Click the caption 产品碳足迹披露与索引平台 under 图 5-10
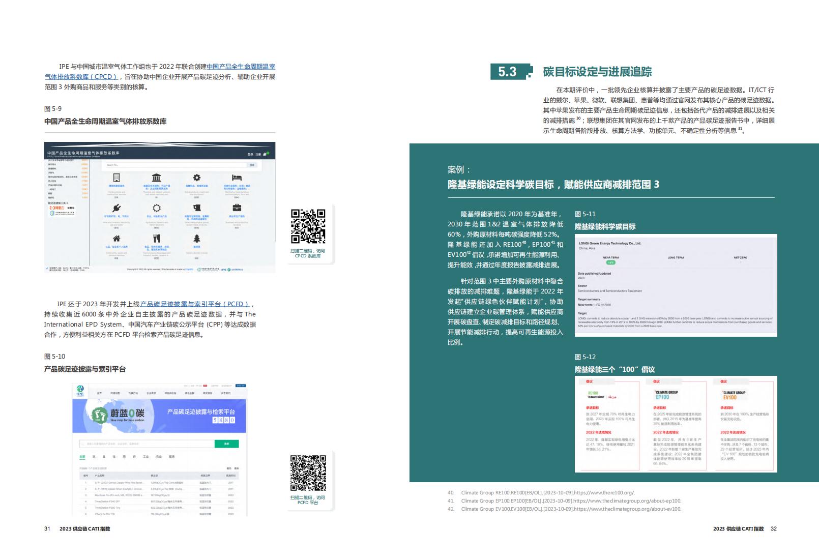This screenshot has width=819, height=559. click(85, 369)
